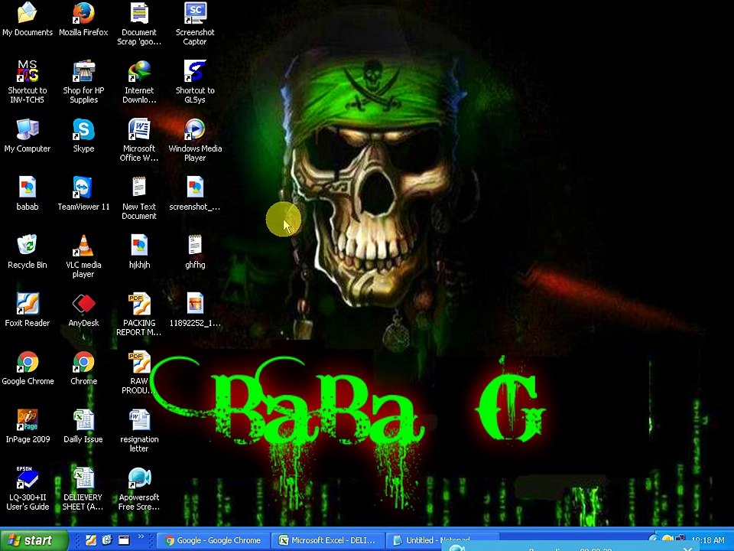
Task: Launch Apowersoft Free Screen Recorder shortcut
Action: (x=139, y=488)
